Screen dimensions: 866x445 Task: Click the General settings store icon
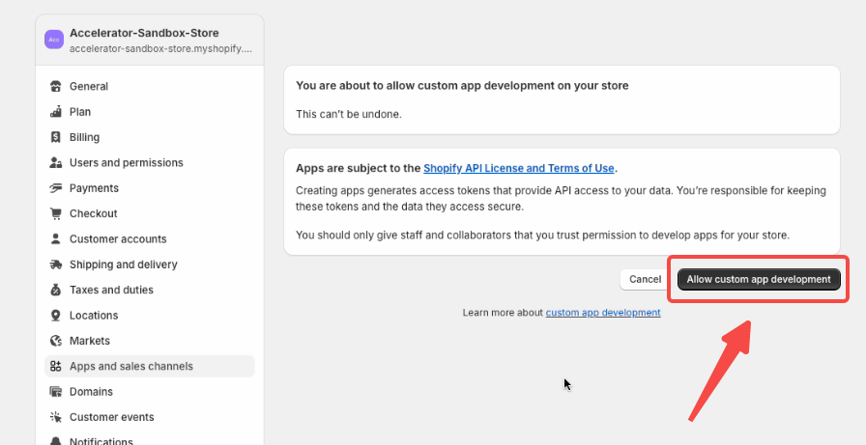[x=55, y=86]
